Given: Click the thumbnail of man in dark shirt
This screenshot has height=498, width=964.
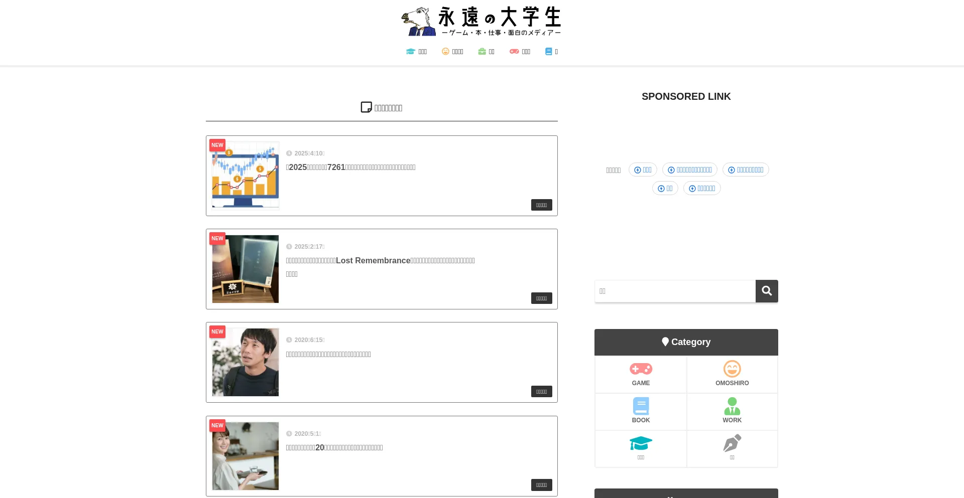Looking at the screenshot, I should coord(245,362).
